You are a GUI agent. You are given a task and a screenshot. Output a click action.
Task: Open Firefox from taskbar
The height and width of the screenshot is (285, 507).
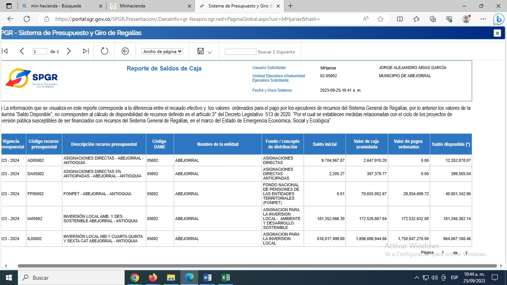[x=153, y=278]
